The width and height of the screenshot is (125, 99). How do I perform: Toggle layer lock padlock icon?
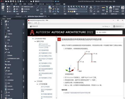[72, 11]
